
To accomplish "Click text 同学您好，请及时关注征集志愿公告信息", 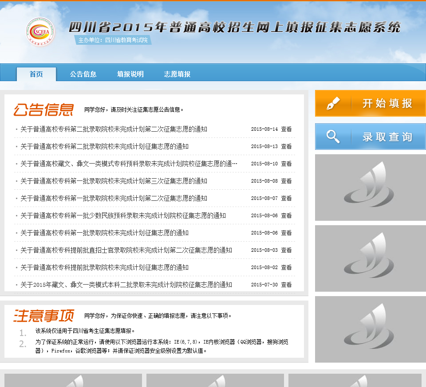I will [134, 109].
